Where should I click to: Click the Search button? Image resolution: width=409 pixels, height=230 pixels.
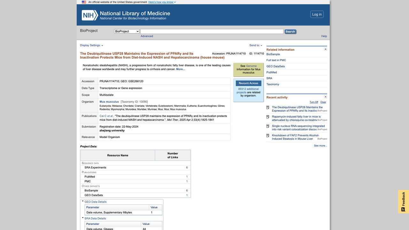290,32
